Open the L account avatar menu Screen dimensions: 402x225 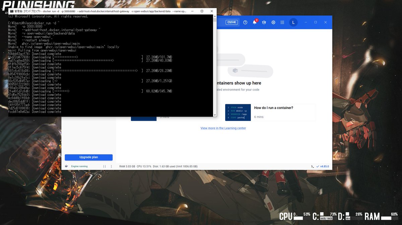(x=293, y=22)
